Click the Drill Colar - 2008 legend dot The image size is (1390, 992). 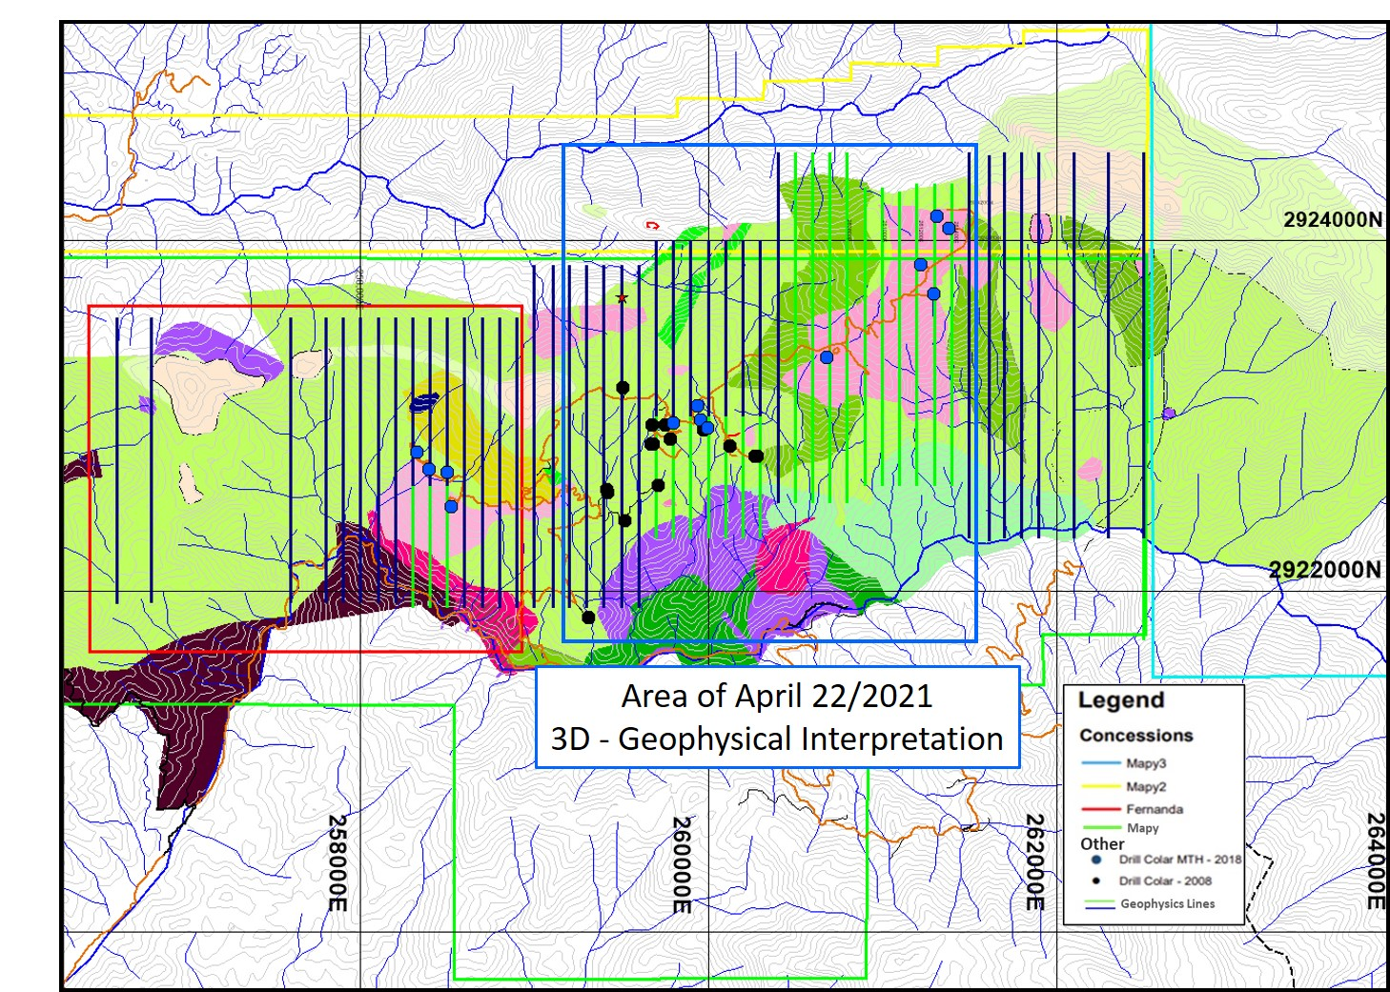point(1096,881)
